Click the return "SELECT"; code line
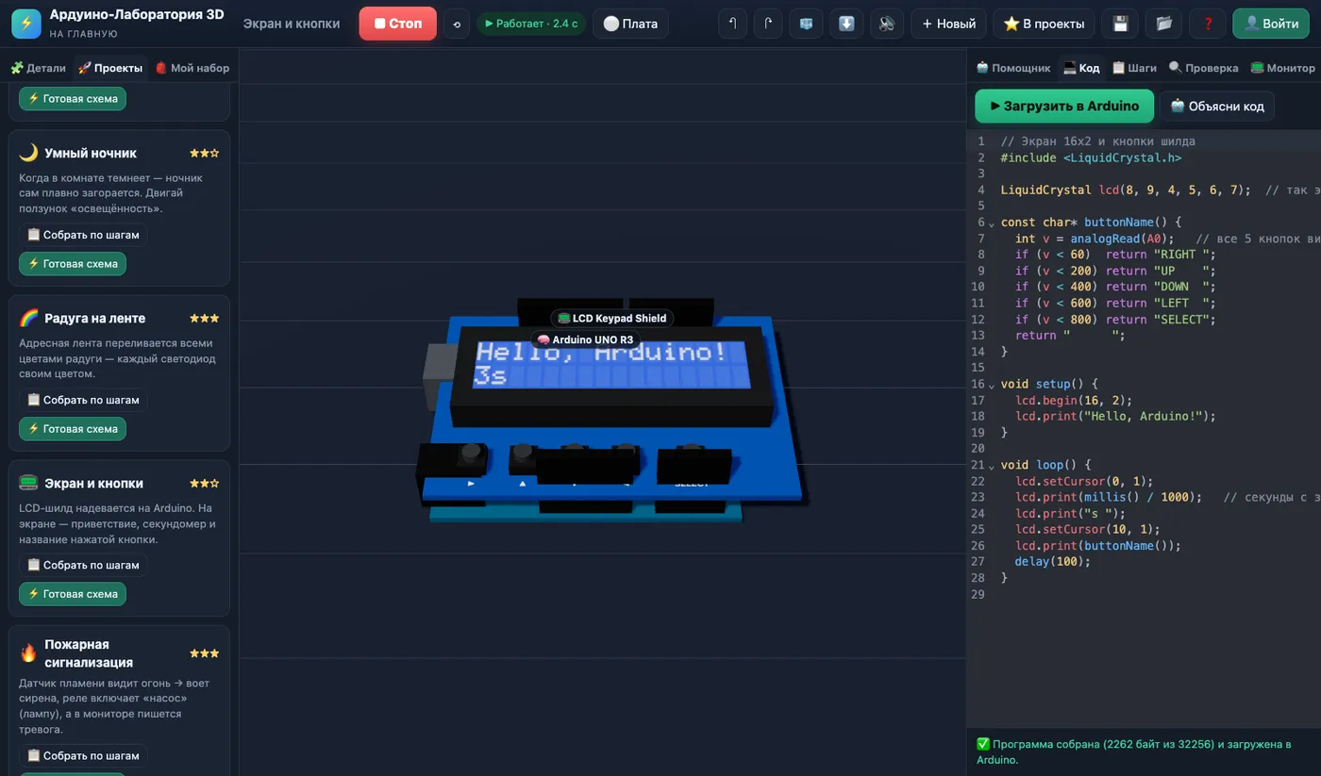The height and width of the screenshot is (776, 1321). click(x=1115, y=319)
